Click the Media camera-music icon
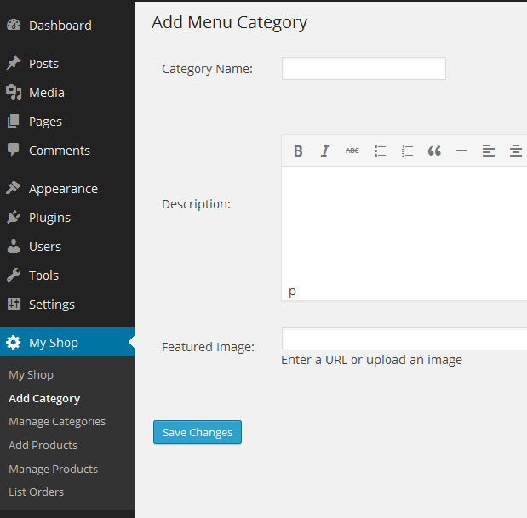The image size is (527, 518). click(14, 92)
